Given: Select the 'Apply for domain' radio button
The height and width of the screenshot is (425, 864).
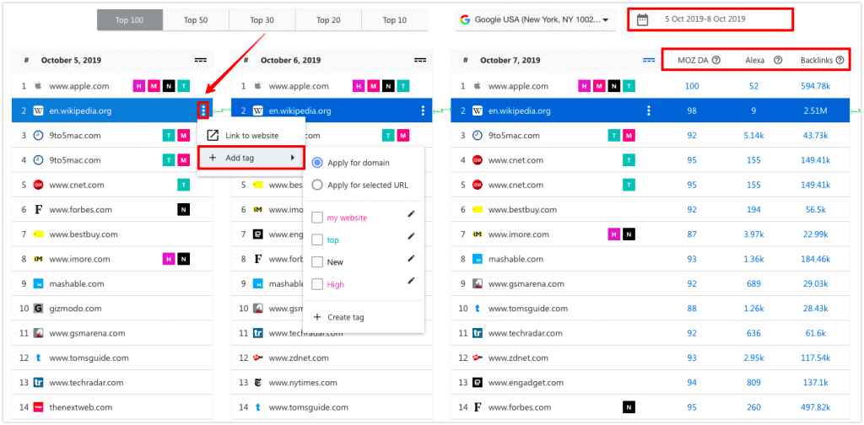Looking at the screenshot, I should click(x=317, y=163).
